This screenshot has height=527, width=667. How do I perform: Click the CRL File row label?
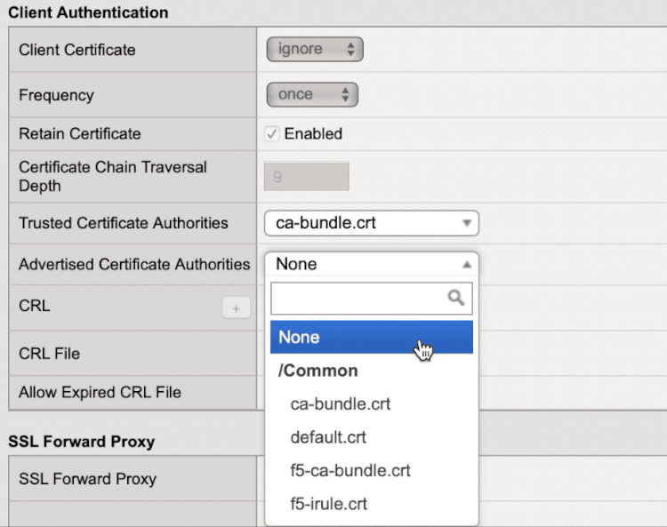49,354
